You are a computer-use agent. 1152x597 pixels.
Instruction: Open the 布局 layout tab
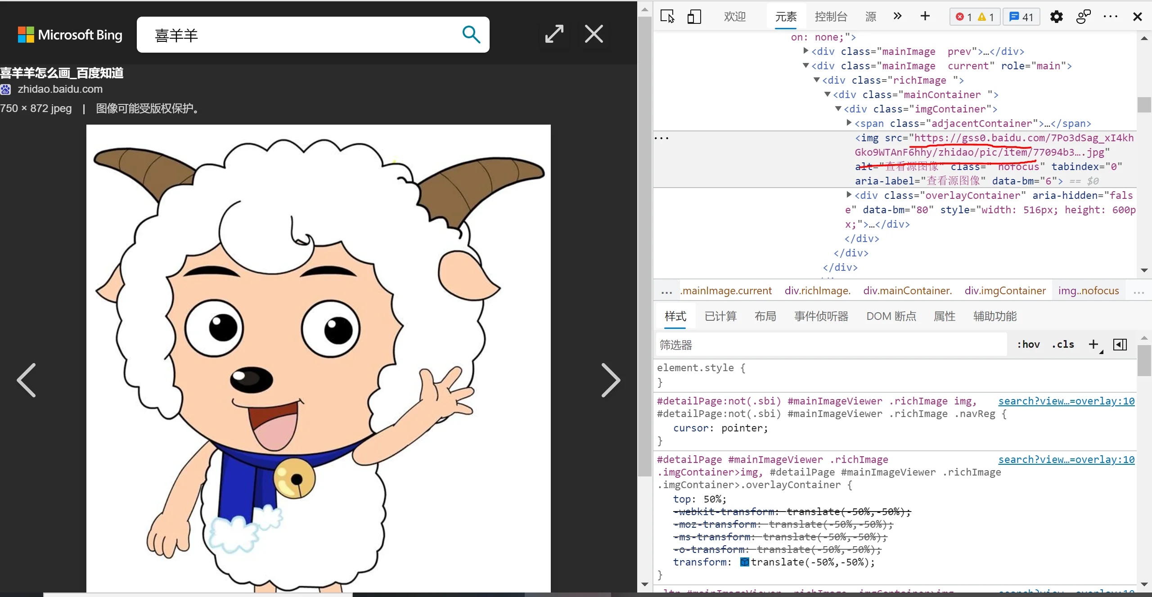click(765, 316)
